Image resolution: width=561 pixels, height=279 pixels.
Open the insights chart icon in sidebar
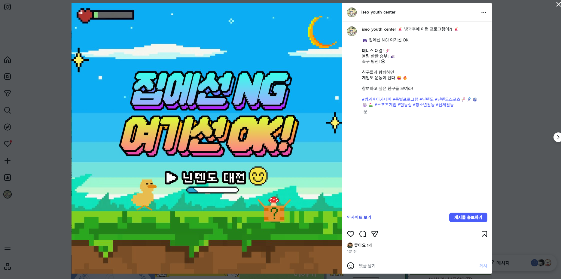(x=8, y=177)
